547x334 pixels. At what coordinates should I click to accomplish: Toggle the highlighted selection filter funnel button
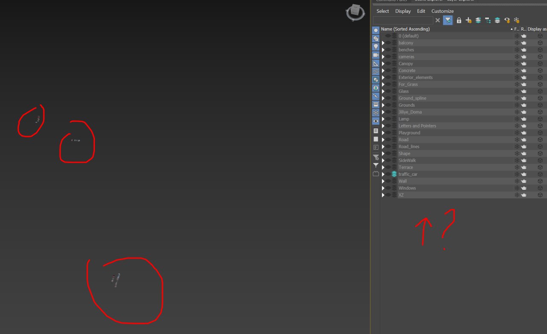(448, 20)
